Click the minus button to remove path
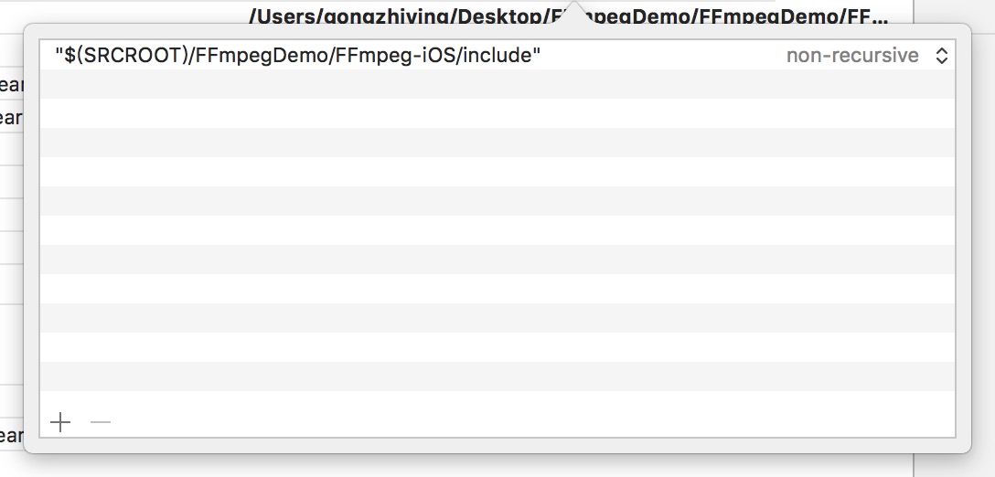 (101, 422)
